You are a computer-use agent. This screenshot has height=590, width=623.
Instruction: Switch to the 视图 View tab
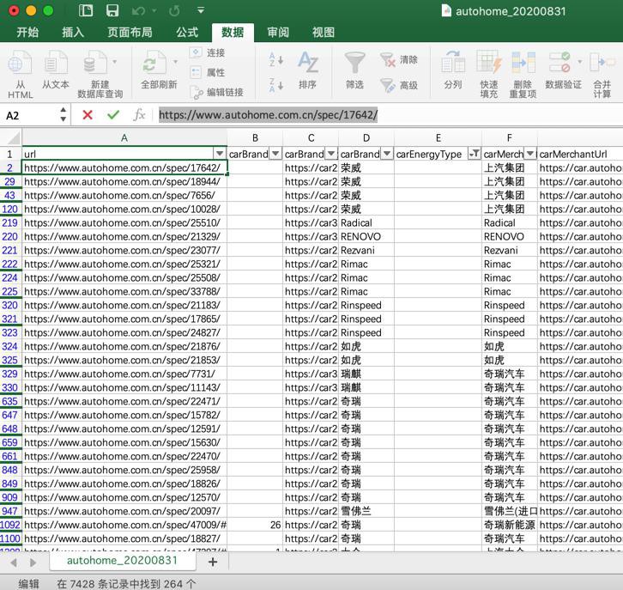click(x=323, y=32)
